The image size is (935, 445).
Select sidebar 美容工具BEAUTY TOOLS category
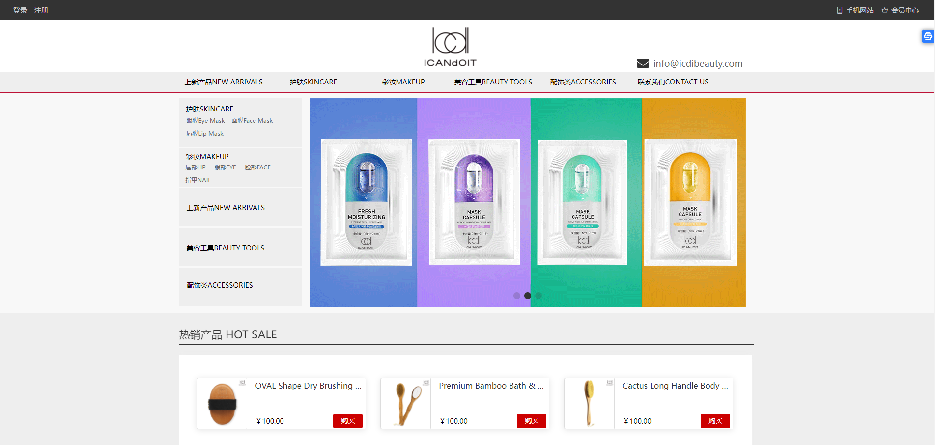(x=226, y=248)
